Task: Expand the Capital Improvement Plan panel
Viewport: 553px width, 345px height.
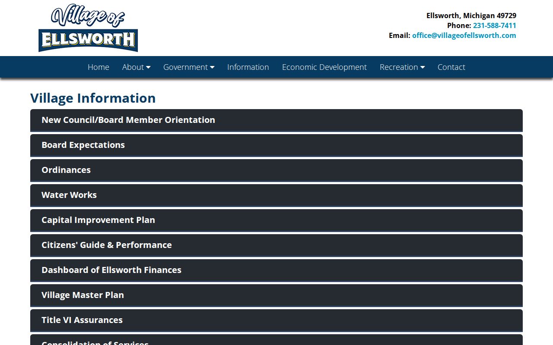Action: 276,220
